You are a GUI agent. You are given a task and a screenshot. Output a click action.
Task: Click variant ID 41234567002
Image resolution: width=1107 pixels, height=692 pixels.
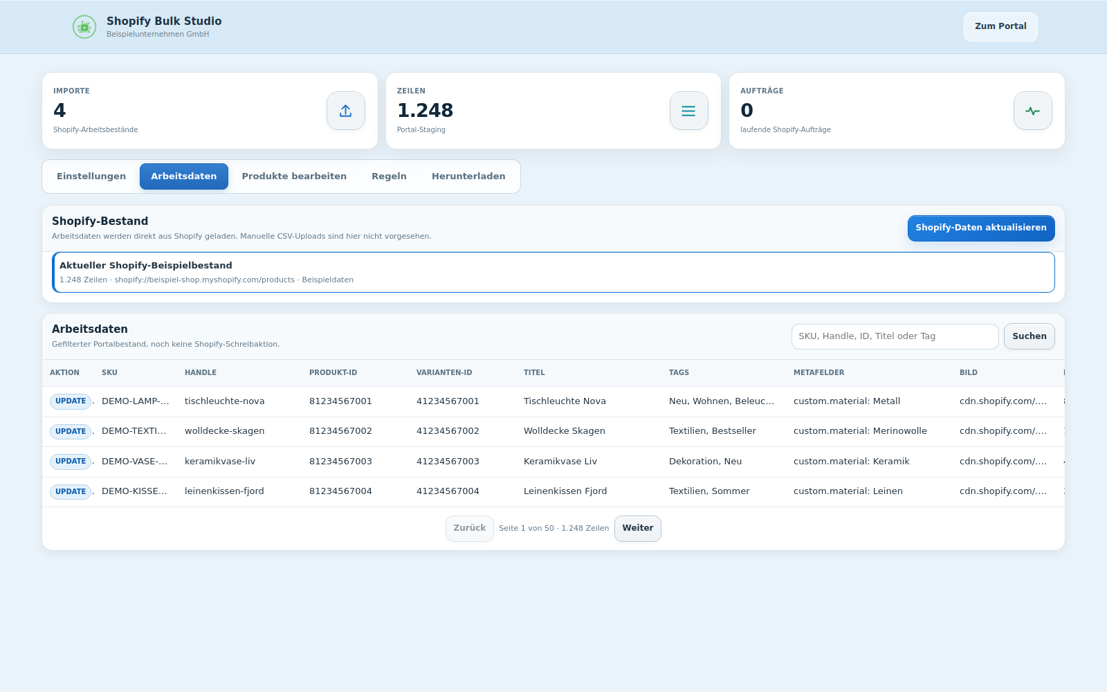[448, 431]
